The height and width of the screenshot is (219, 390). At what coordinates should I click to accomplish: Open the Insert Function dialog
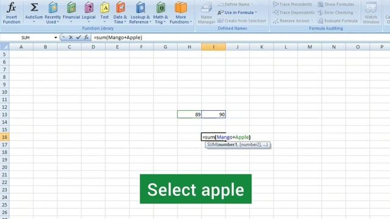point(12,13)
